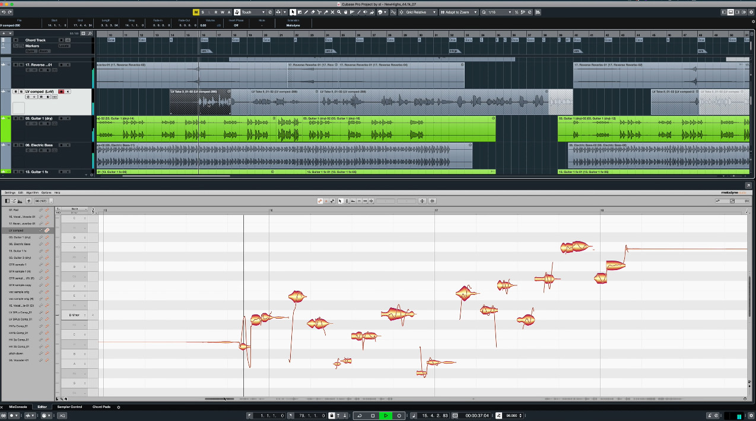Open transport bar settings gear
The width and height of the screenshot is (756, 421).
751,416
